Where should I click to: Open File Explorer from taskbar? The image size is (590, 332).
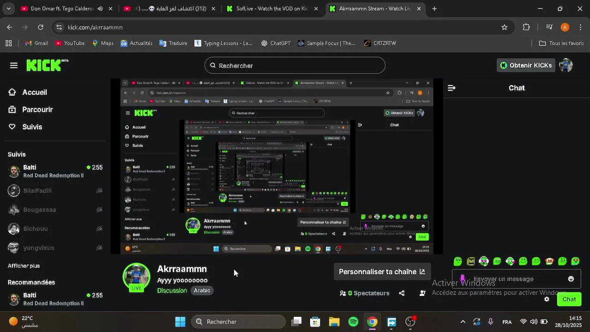(x=334, y=321)
